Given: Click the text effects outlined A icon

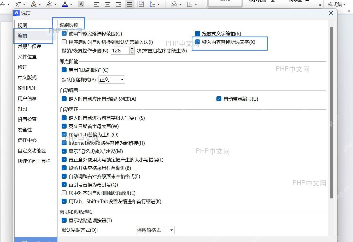Looking at the screenshot, I should (34, 4).
